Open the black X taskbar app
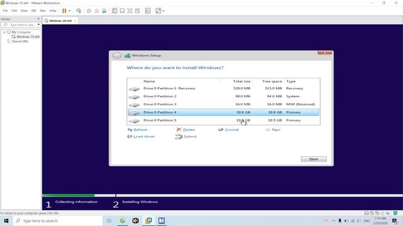The image size is (403, 226). pyautogui.click(x=135, y=220)
